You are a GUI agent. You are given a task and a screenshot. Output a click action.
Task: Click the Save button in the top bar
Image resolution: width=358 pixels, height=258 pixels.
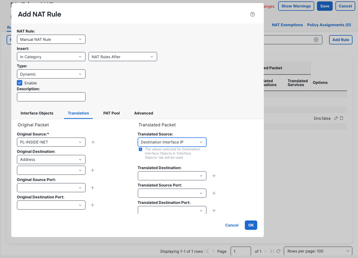point(325,6)
